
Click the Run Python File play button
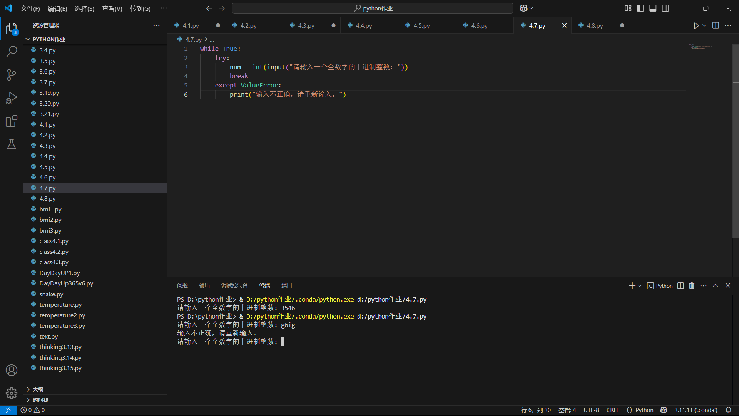pyautogui.click(x=696, y=25)
